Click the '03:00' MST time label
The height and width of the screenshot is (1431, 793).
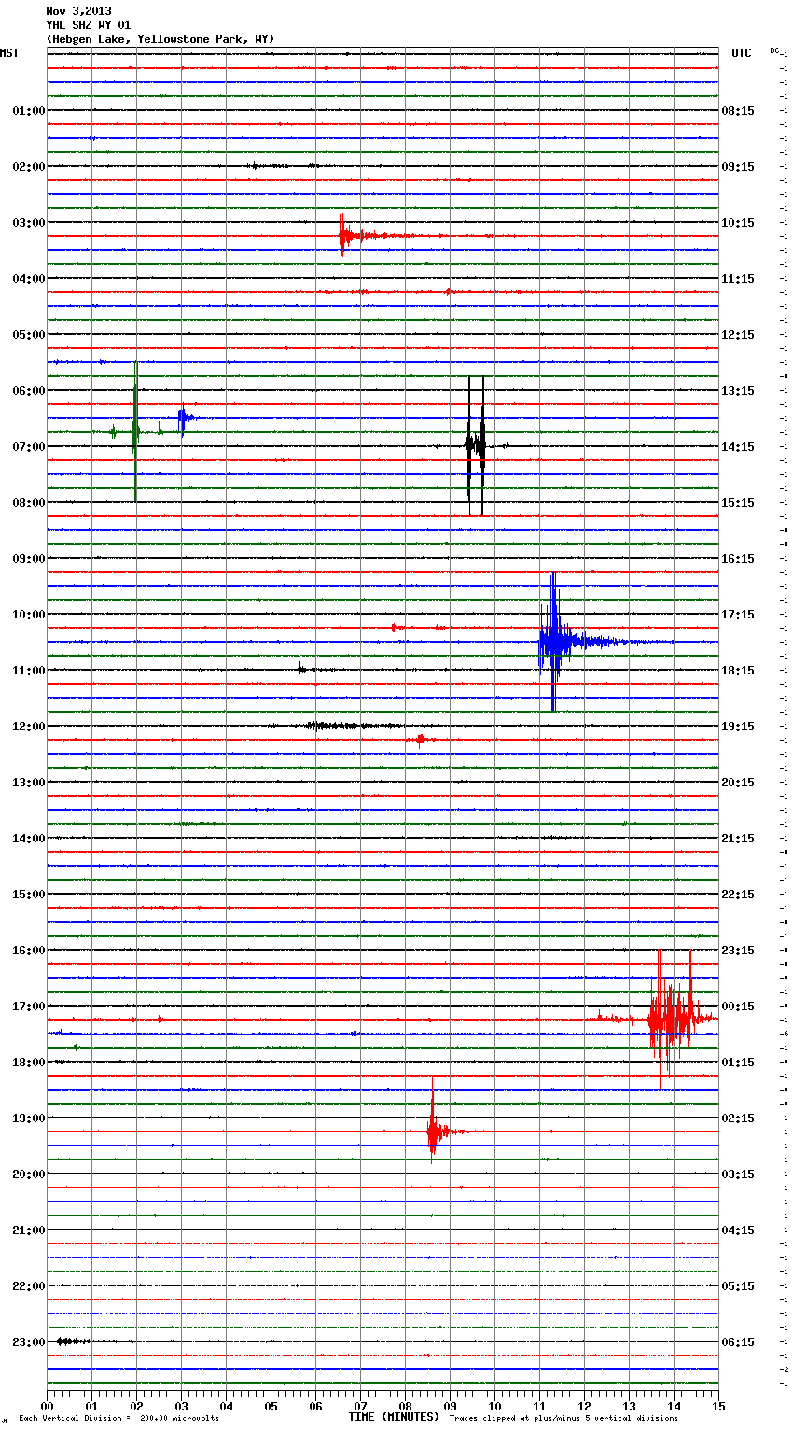(28, 223)
